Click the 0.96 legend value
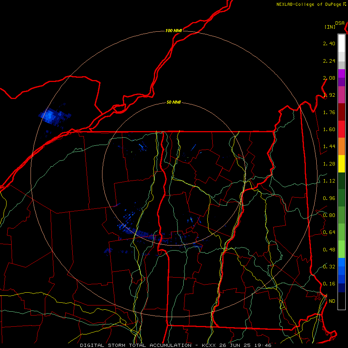Viewport: 348px width, 348px height. coord(329,198)
